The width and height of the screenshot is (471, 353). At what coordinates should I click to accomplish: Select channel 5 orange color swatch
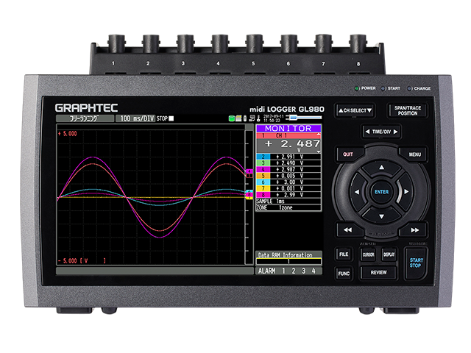coord(263,176)
